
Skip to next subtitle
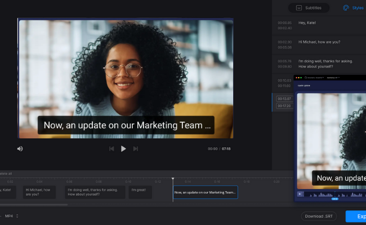[x=136, y=148]
